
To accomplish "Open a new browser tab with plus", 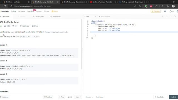I will coord(149,2).
